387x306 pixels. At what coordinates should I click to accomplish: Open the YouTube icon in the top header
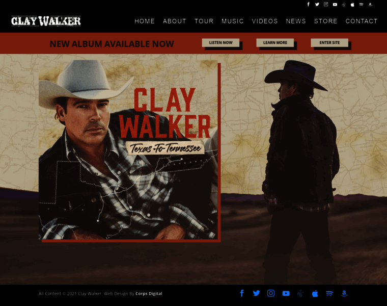[335, 5]
